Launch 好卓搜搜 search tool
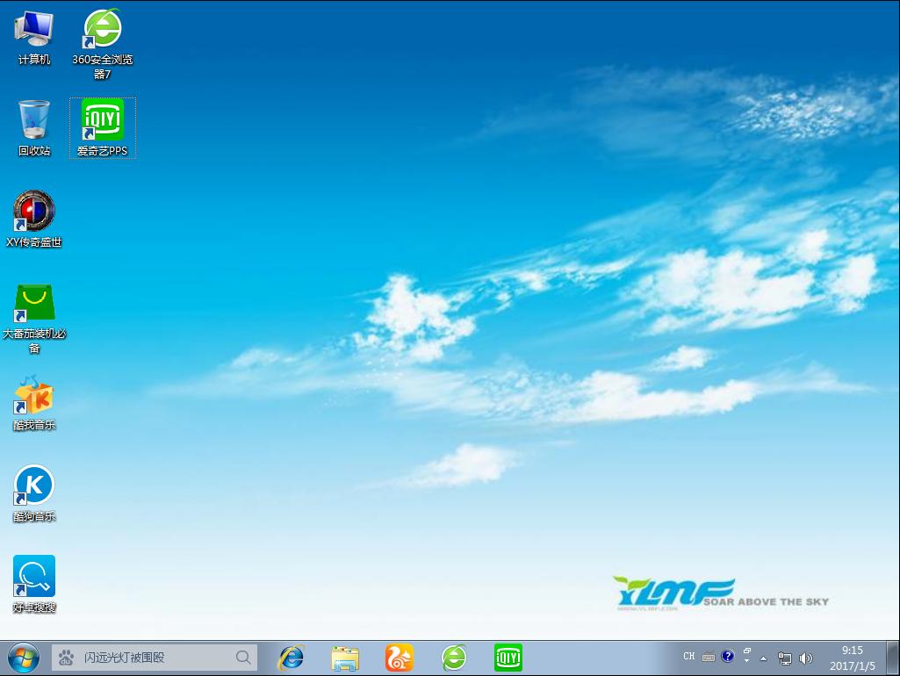Screen dimensions: 900x676 (x=33, y=575)
